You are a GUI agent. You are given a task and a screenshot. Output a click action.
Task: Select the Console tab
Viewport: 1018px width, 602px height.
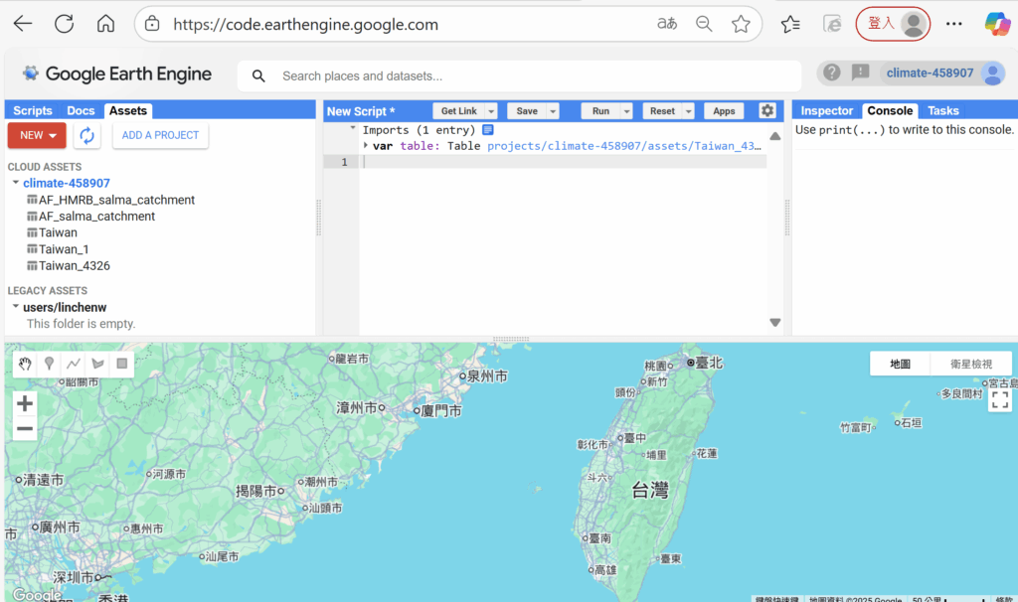[890, 111]
